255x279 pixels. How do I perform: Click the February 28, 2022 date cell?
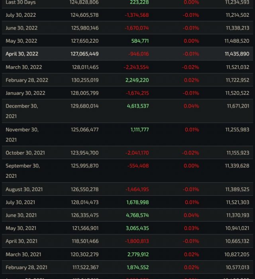click(x=27, y=80)
